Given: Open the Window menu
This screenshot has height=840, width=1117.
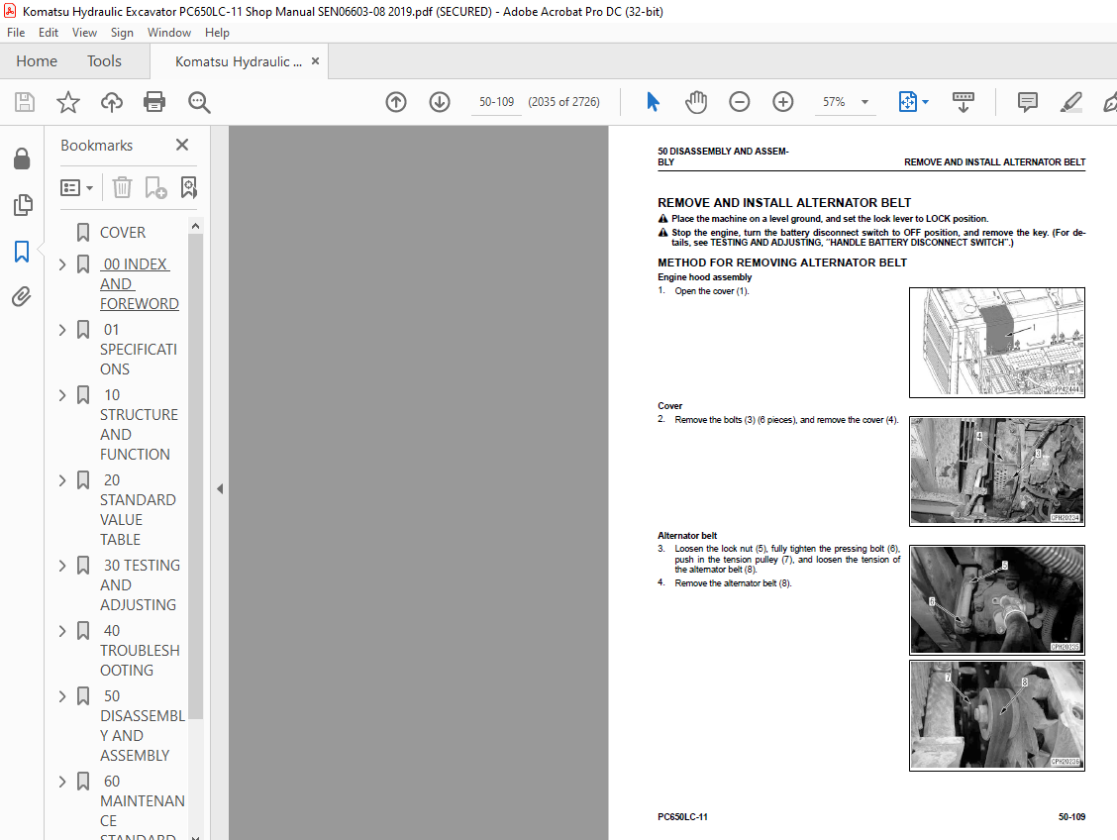Looking at the screenshot, I should 168,32.
